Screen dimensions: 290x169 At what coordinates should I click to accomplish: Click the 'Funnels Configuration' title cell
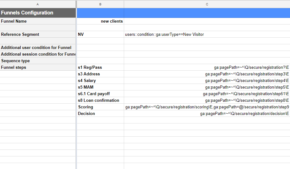coord(38,13)
